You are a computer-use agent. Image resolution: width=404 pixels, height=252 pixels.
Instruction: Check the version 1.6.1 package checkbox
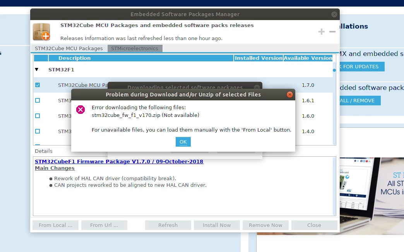pos(38,100)
